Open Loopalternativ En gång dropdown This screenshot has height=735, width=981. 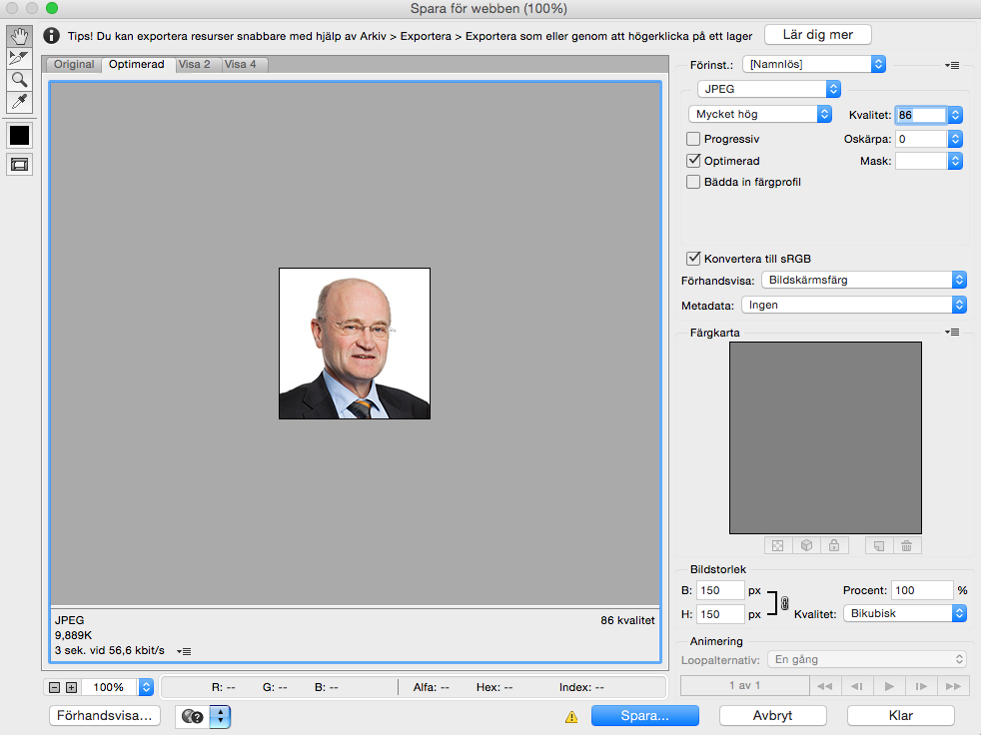pyautogui.click(x=867, y=659)
